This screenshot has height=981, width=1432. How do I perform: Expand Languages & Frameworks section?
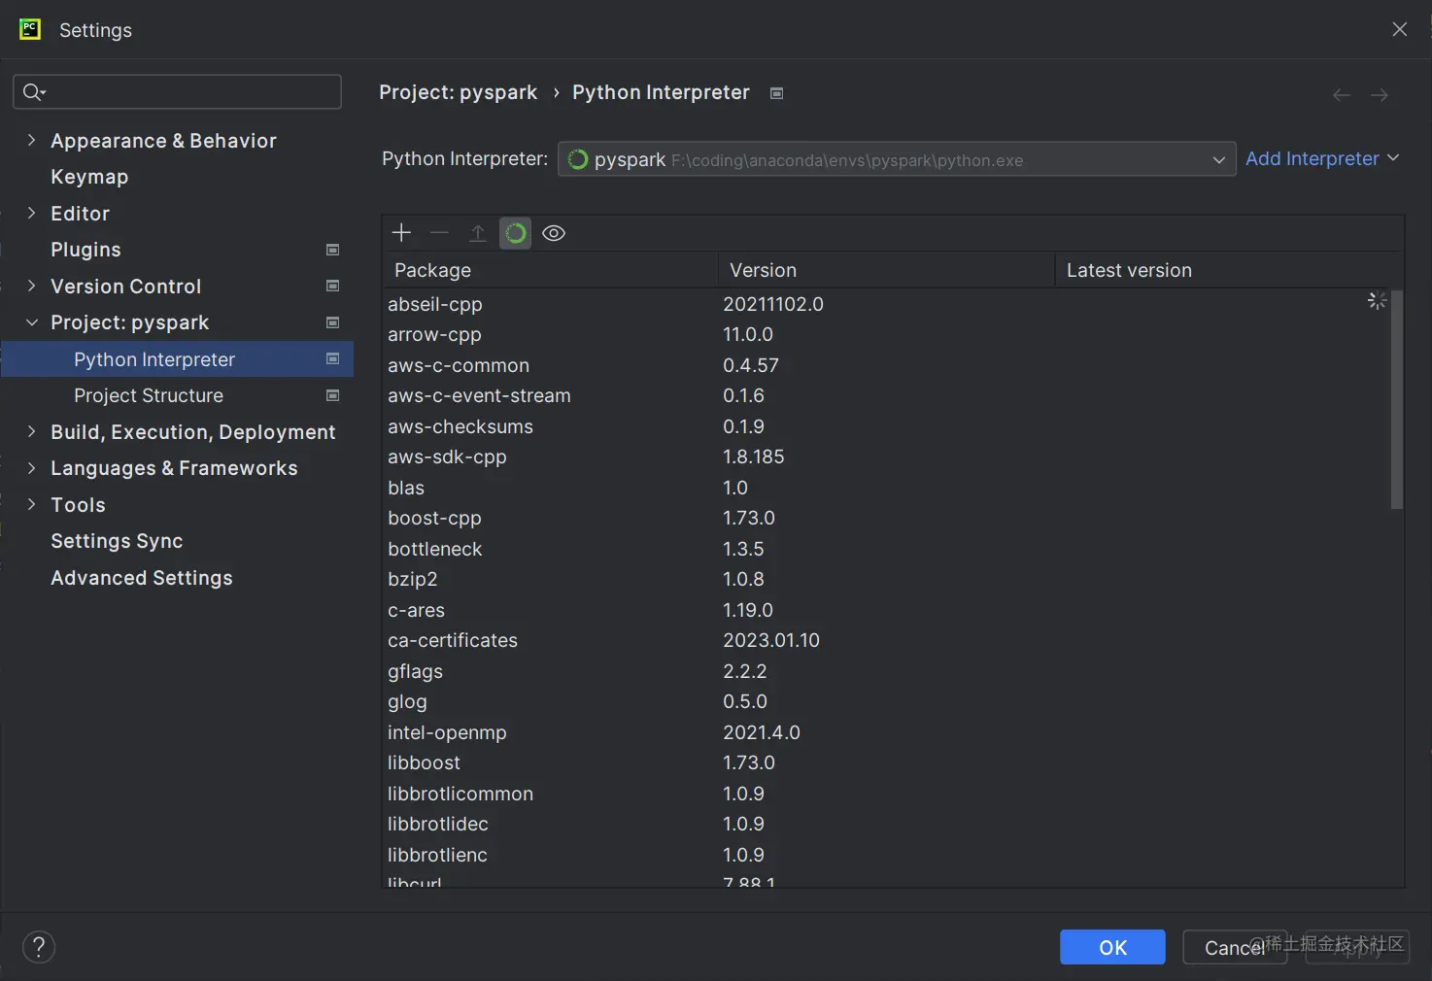pos(31,468)
